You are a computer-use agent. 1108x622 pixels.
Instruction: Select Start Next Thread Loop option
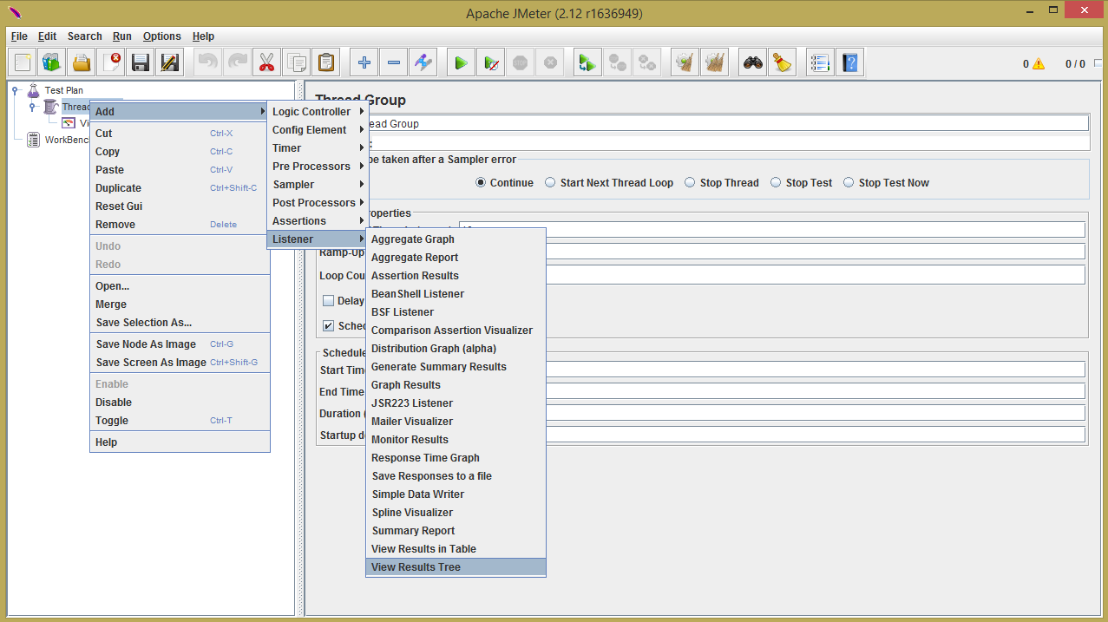550,183
